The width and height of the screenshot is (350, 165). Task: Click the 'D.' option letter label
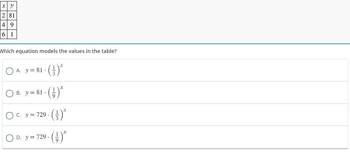pos(18,138)
